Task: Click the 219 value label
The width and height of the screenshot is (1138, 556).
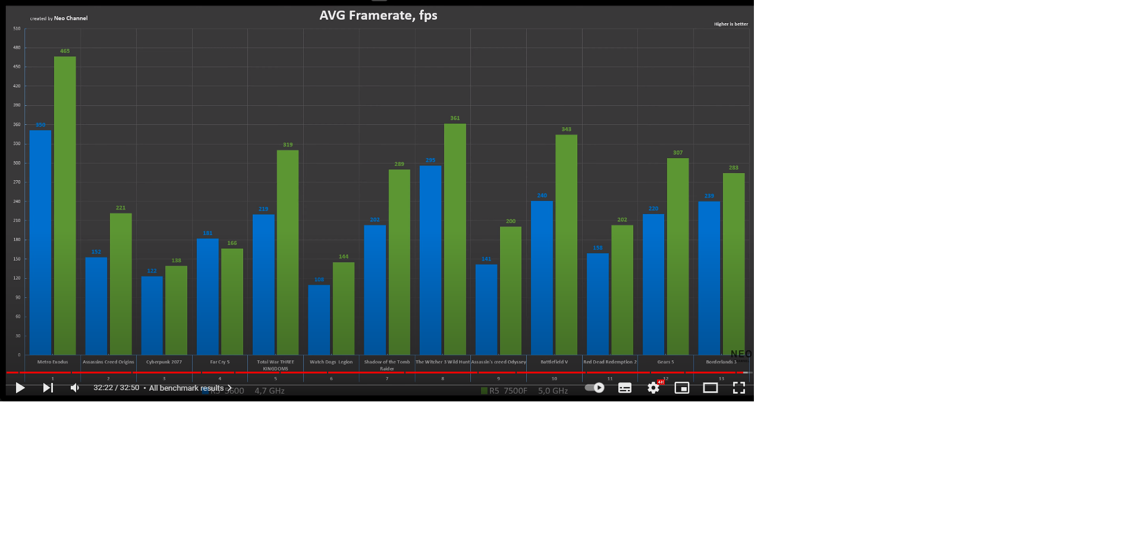Action: pyautogui.click(x=263, y=209)
